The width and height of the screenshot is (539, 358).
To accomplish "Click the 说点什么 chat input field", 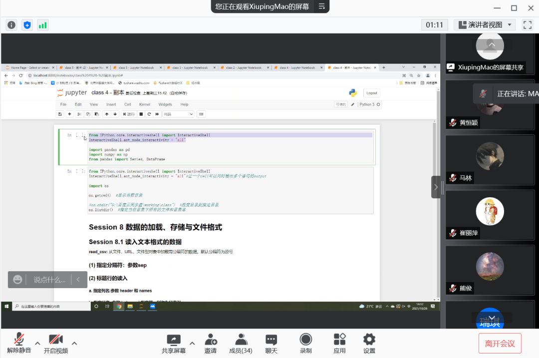I will tap(50, 280).
